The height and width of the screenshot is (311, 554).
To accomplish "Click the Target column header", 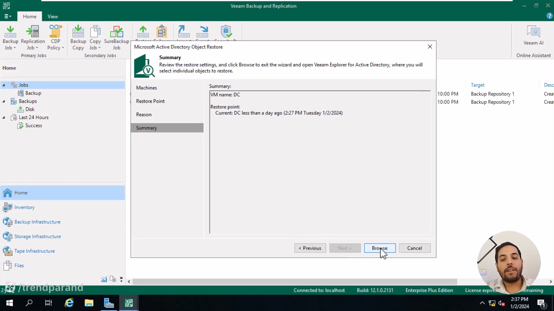I will 478,85.
